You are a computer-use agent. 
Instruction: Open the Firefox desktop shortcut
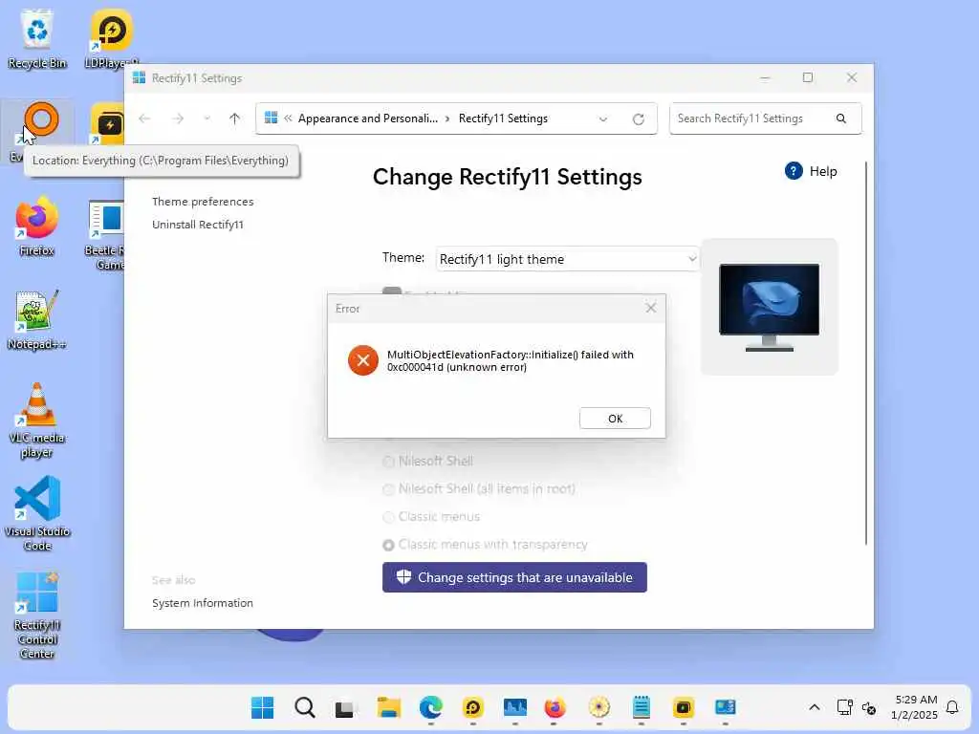pyautogui.click(x=37, y=226)
